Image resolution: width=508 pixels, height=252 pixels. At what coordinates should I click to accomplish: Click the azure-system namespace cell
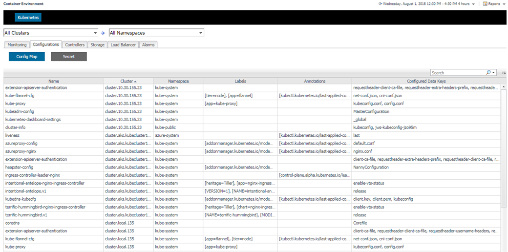click(x=178, y=135)
